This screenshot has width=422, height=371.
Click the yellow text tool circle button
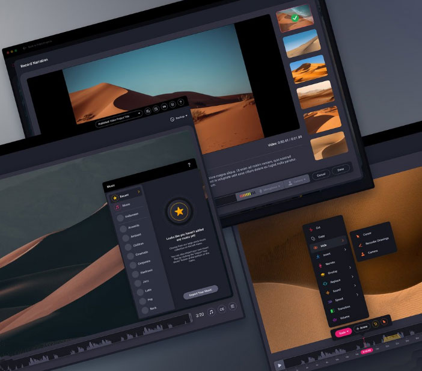pyautogui.click(x=376, y=324)
